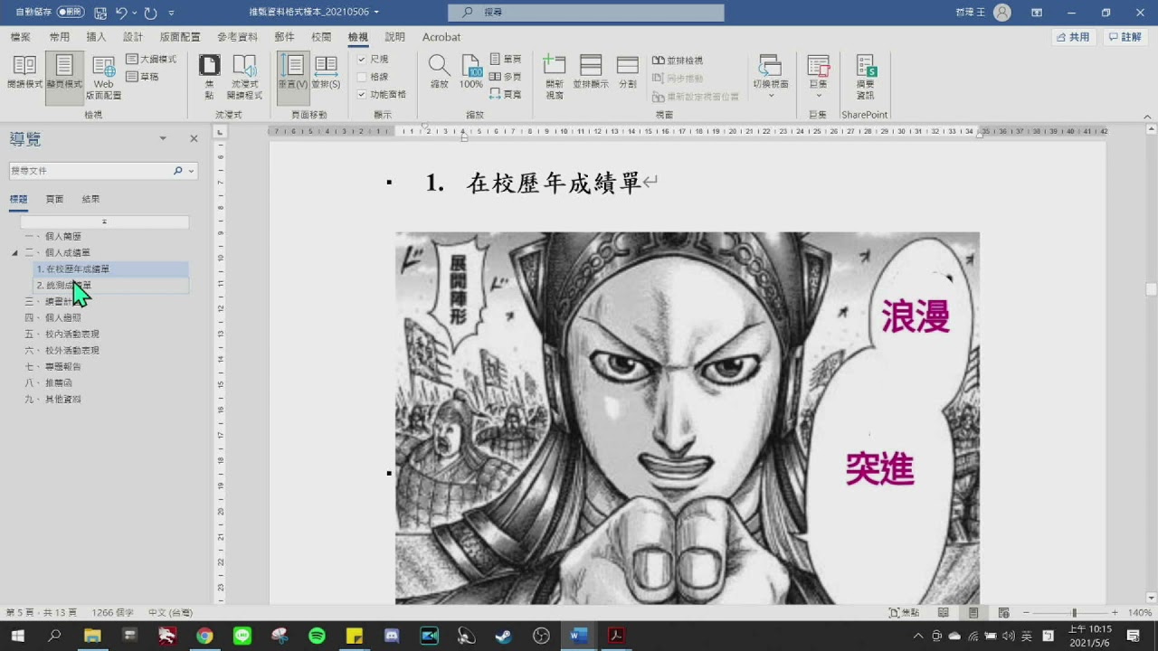Viewport: 1158px width, 651px height.
Task: Open the Home (常用) tab
Action: pos(60,37)
